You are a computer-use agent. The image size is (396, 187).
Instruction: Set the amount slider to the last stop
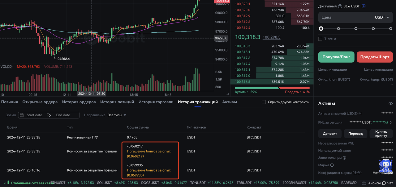coord(391,29)
